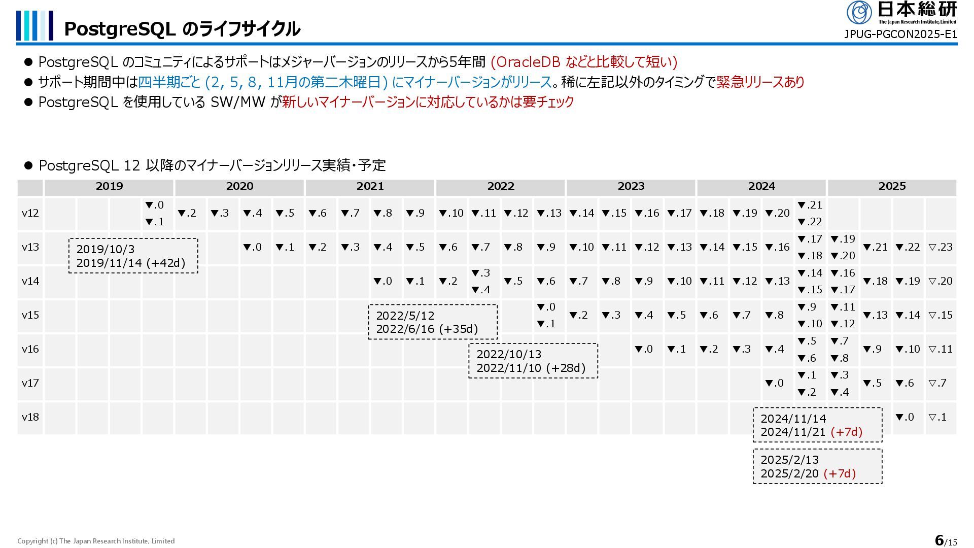Click the v13 .23 planned release marker

pyautogui.click(x=941, y=247)
